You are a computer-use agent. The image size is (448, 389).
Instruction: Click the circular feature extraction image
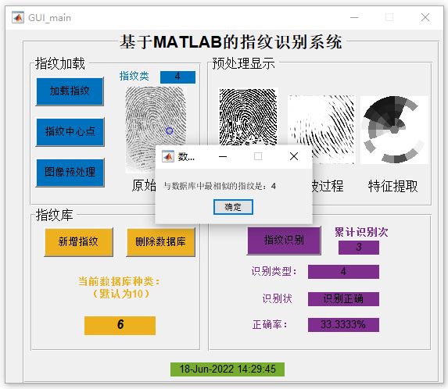(x=395, y=130)
